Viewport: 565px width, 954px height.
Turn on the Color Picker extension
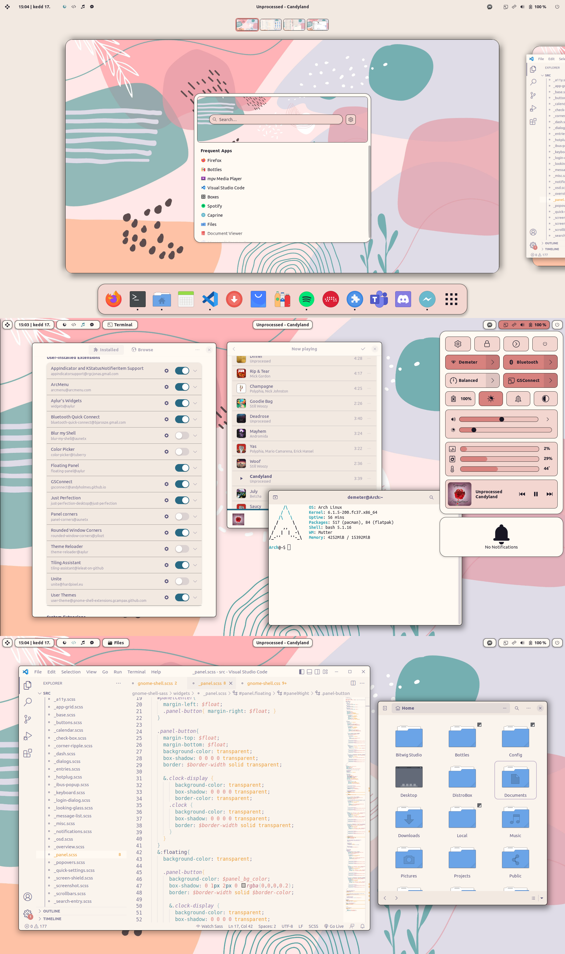pyautogui.click(x=182, y=452)
